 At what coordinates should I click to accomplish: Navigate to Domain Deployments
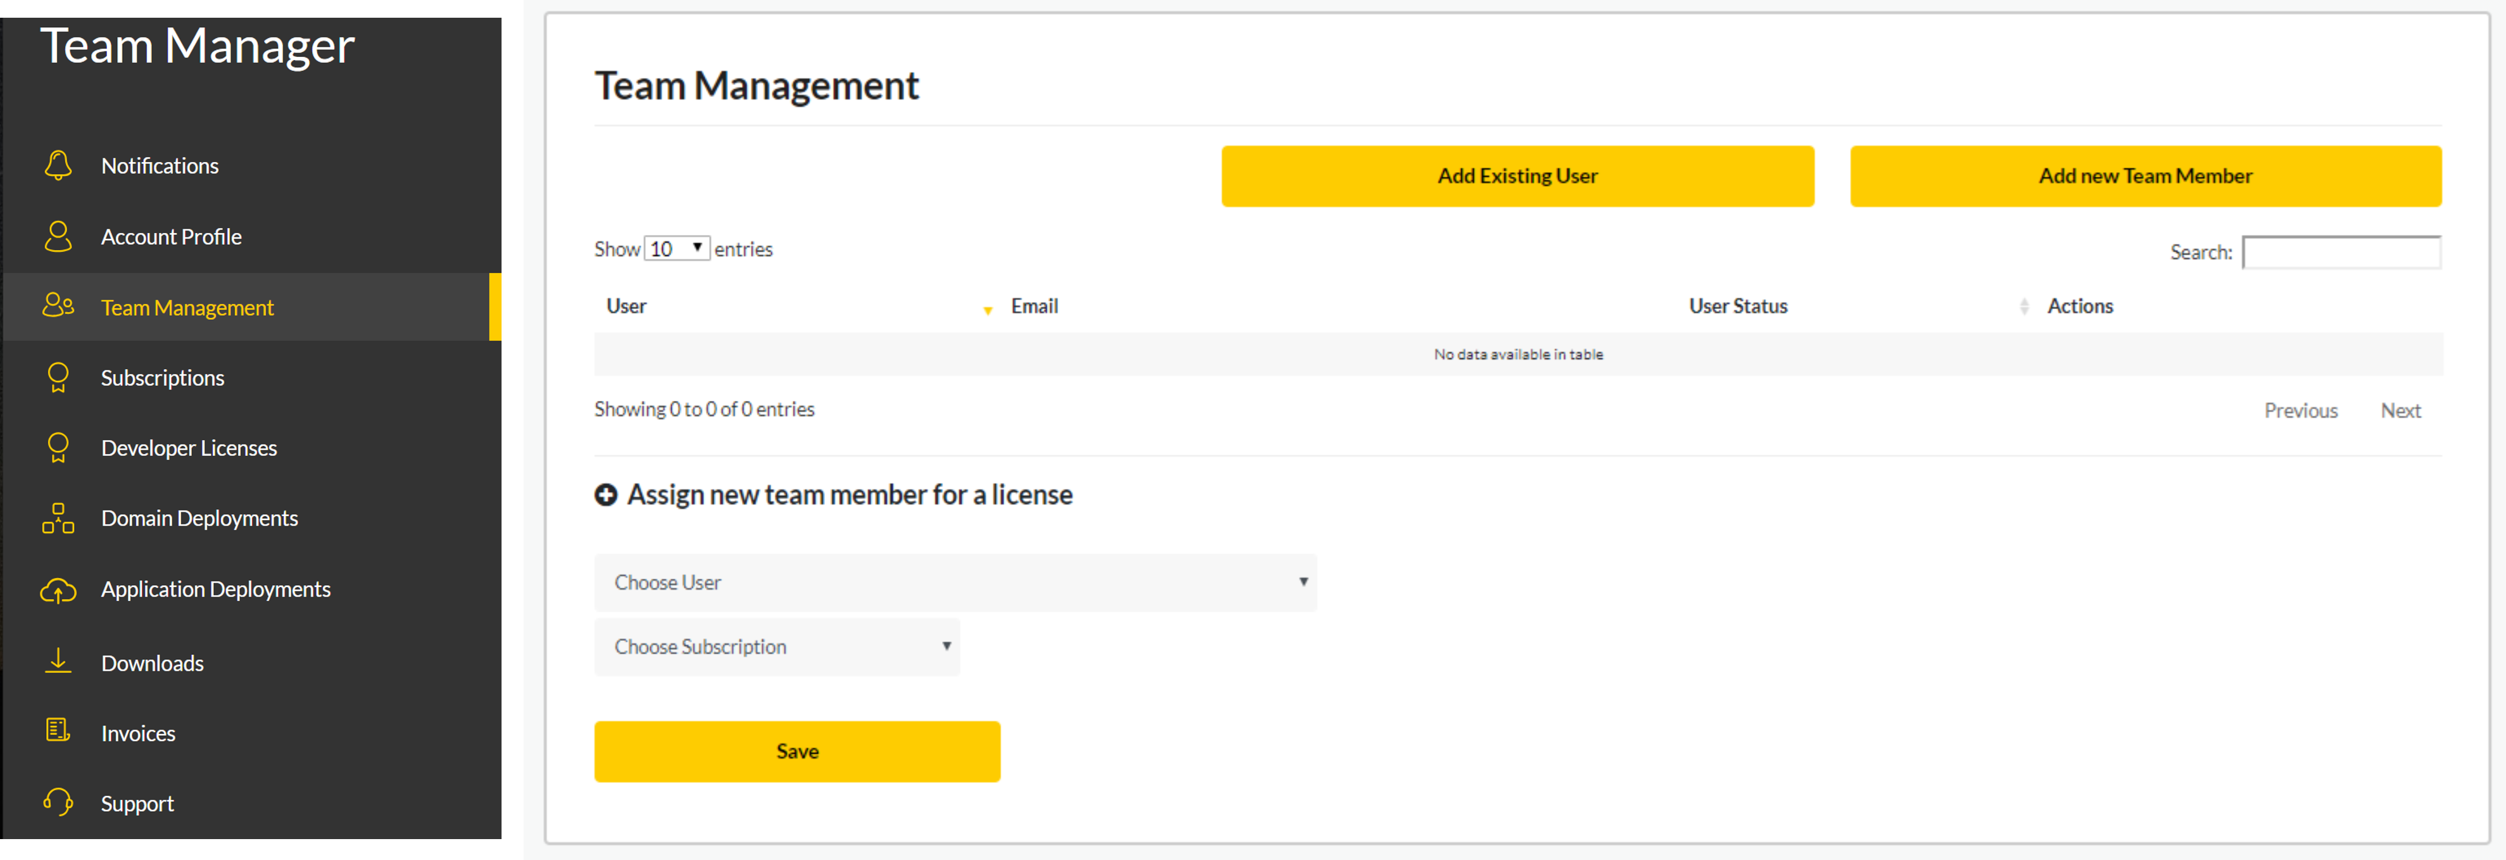click(199, 519)
